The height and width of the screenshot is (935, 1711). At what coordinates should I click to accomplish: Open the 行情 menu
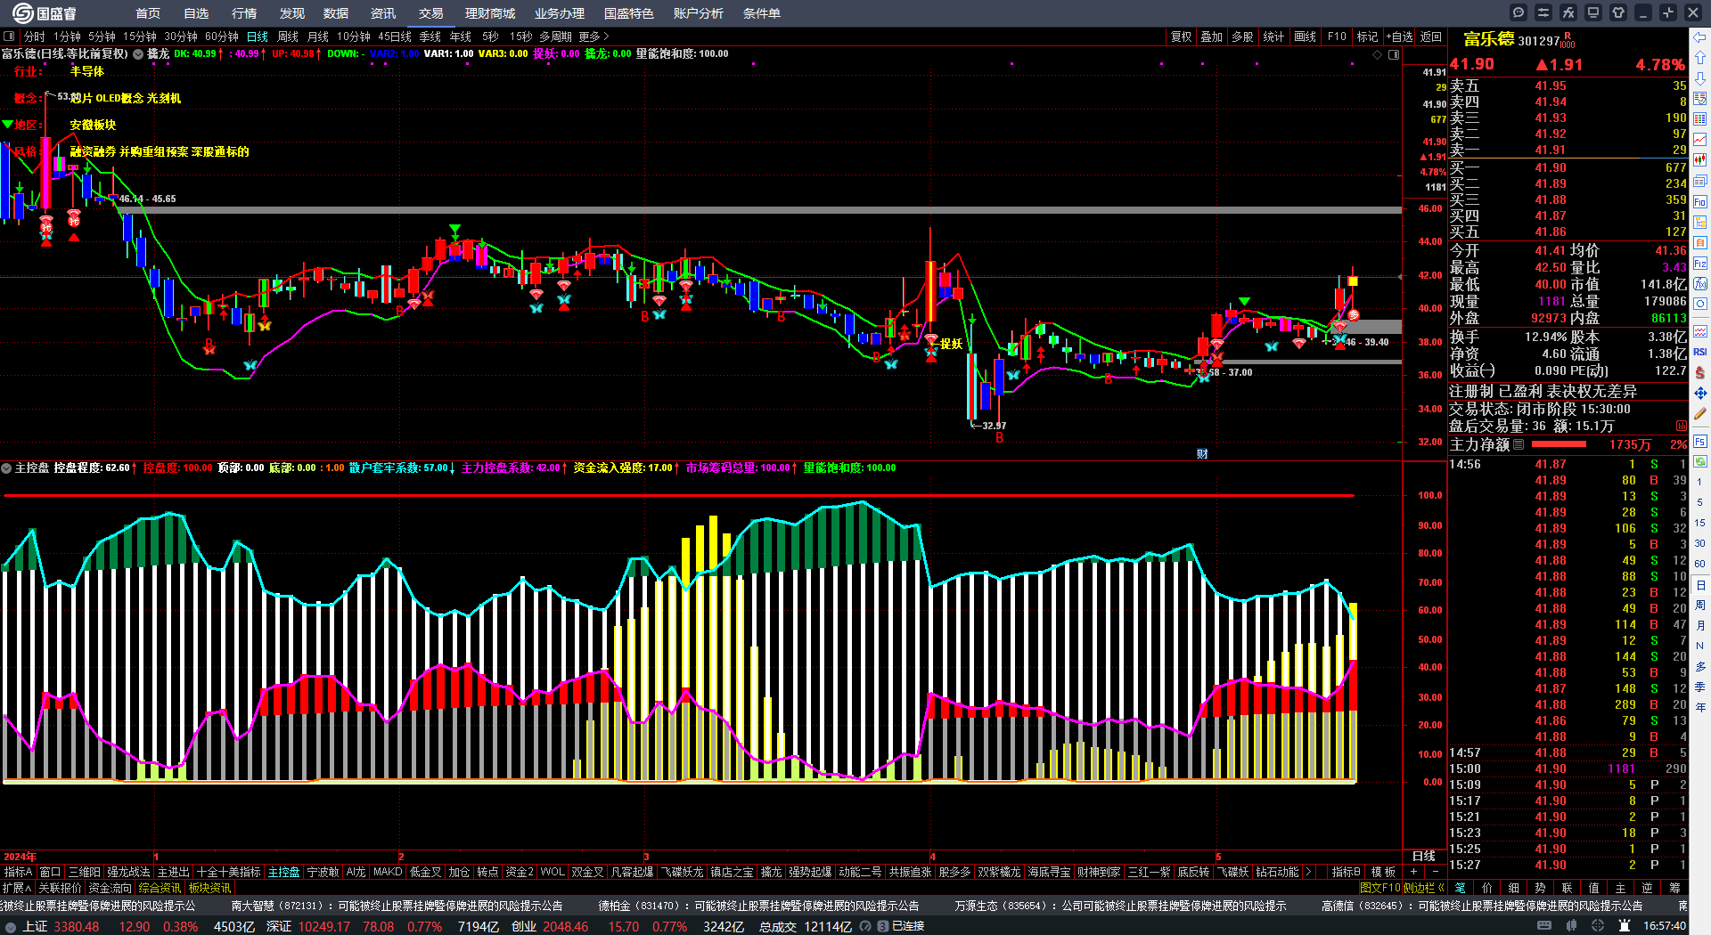click(x=244, y=13)
